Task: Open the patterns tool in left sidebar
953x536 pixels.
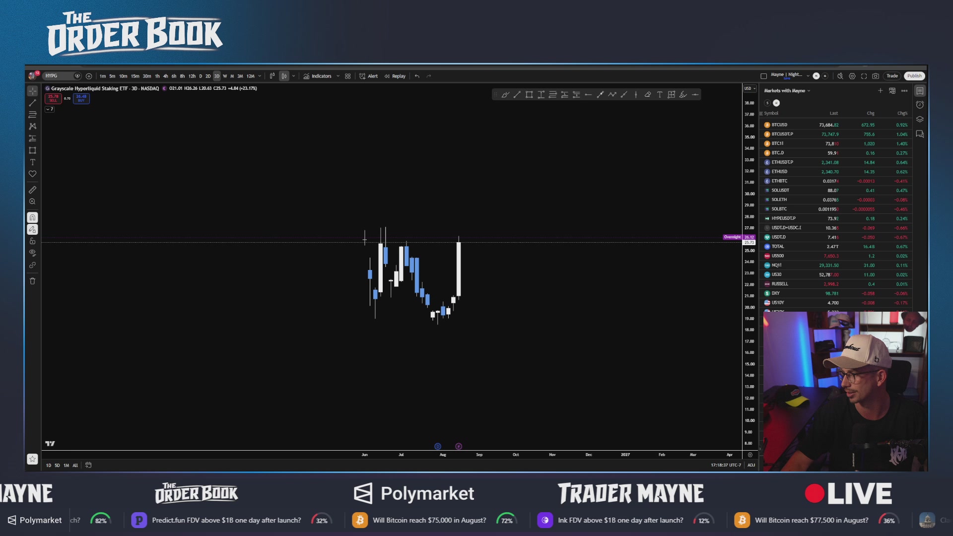Action: point(32,127)
